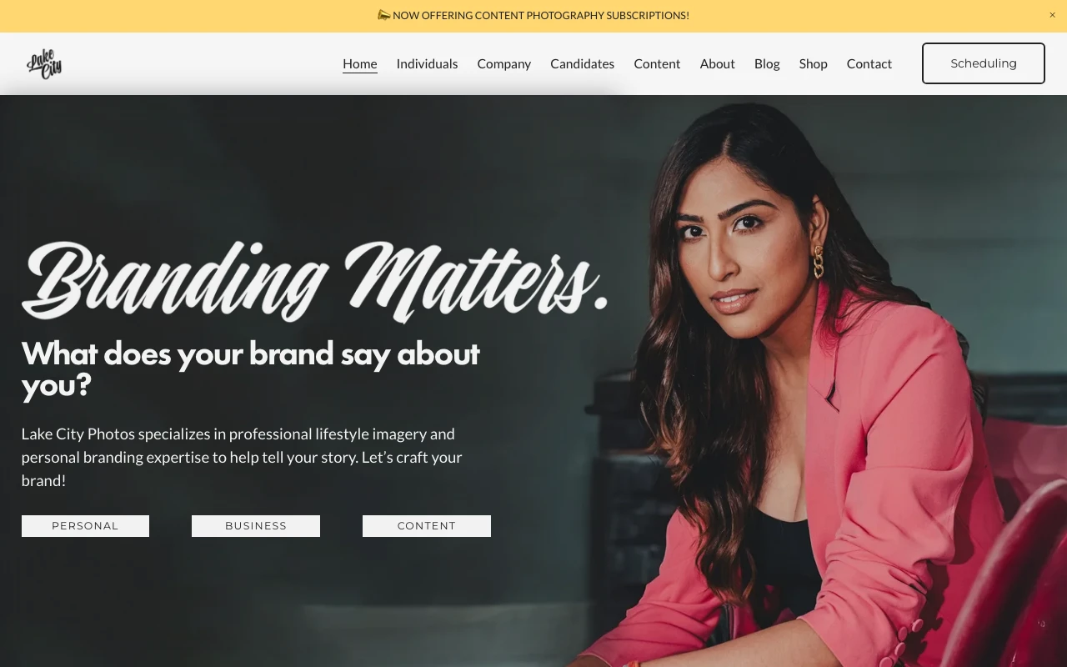Click the Scheduling button

[984, 63]
